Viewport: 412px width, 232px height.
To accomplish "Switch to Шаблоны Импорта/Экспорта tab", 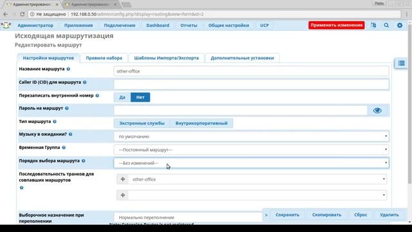I will (x=166, y=58).
